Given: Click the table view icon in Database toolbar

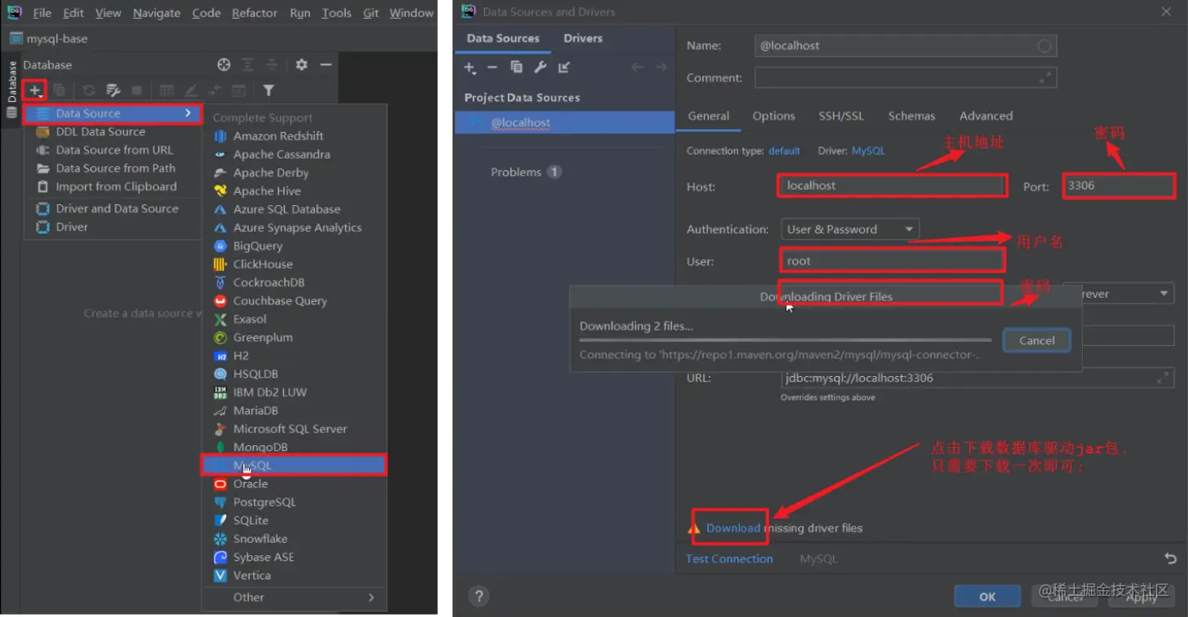Looking at the screenshot, I should click(x=166, y=90).
